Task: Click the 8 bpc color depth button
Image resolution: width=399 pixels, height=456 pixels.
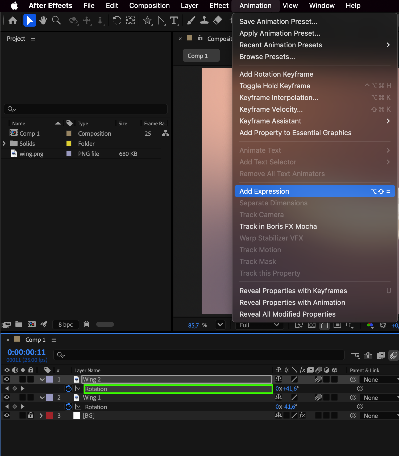Action: [65, 325]
